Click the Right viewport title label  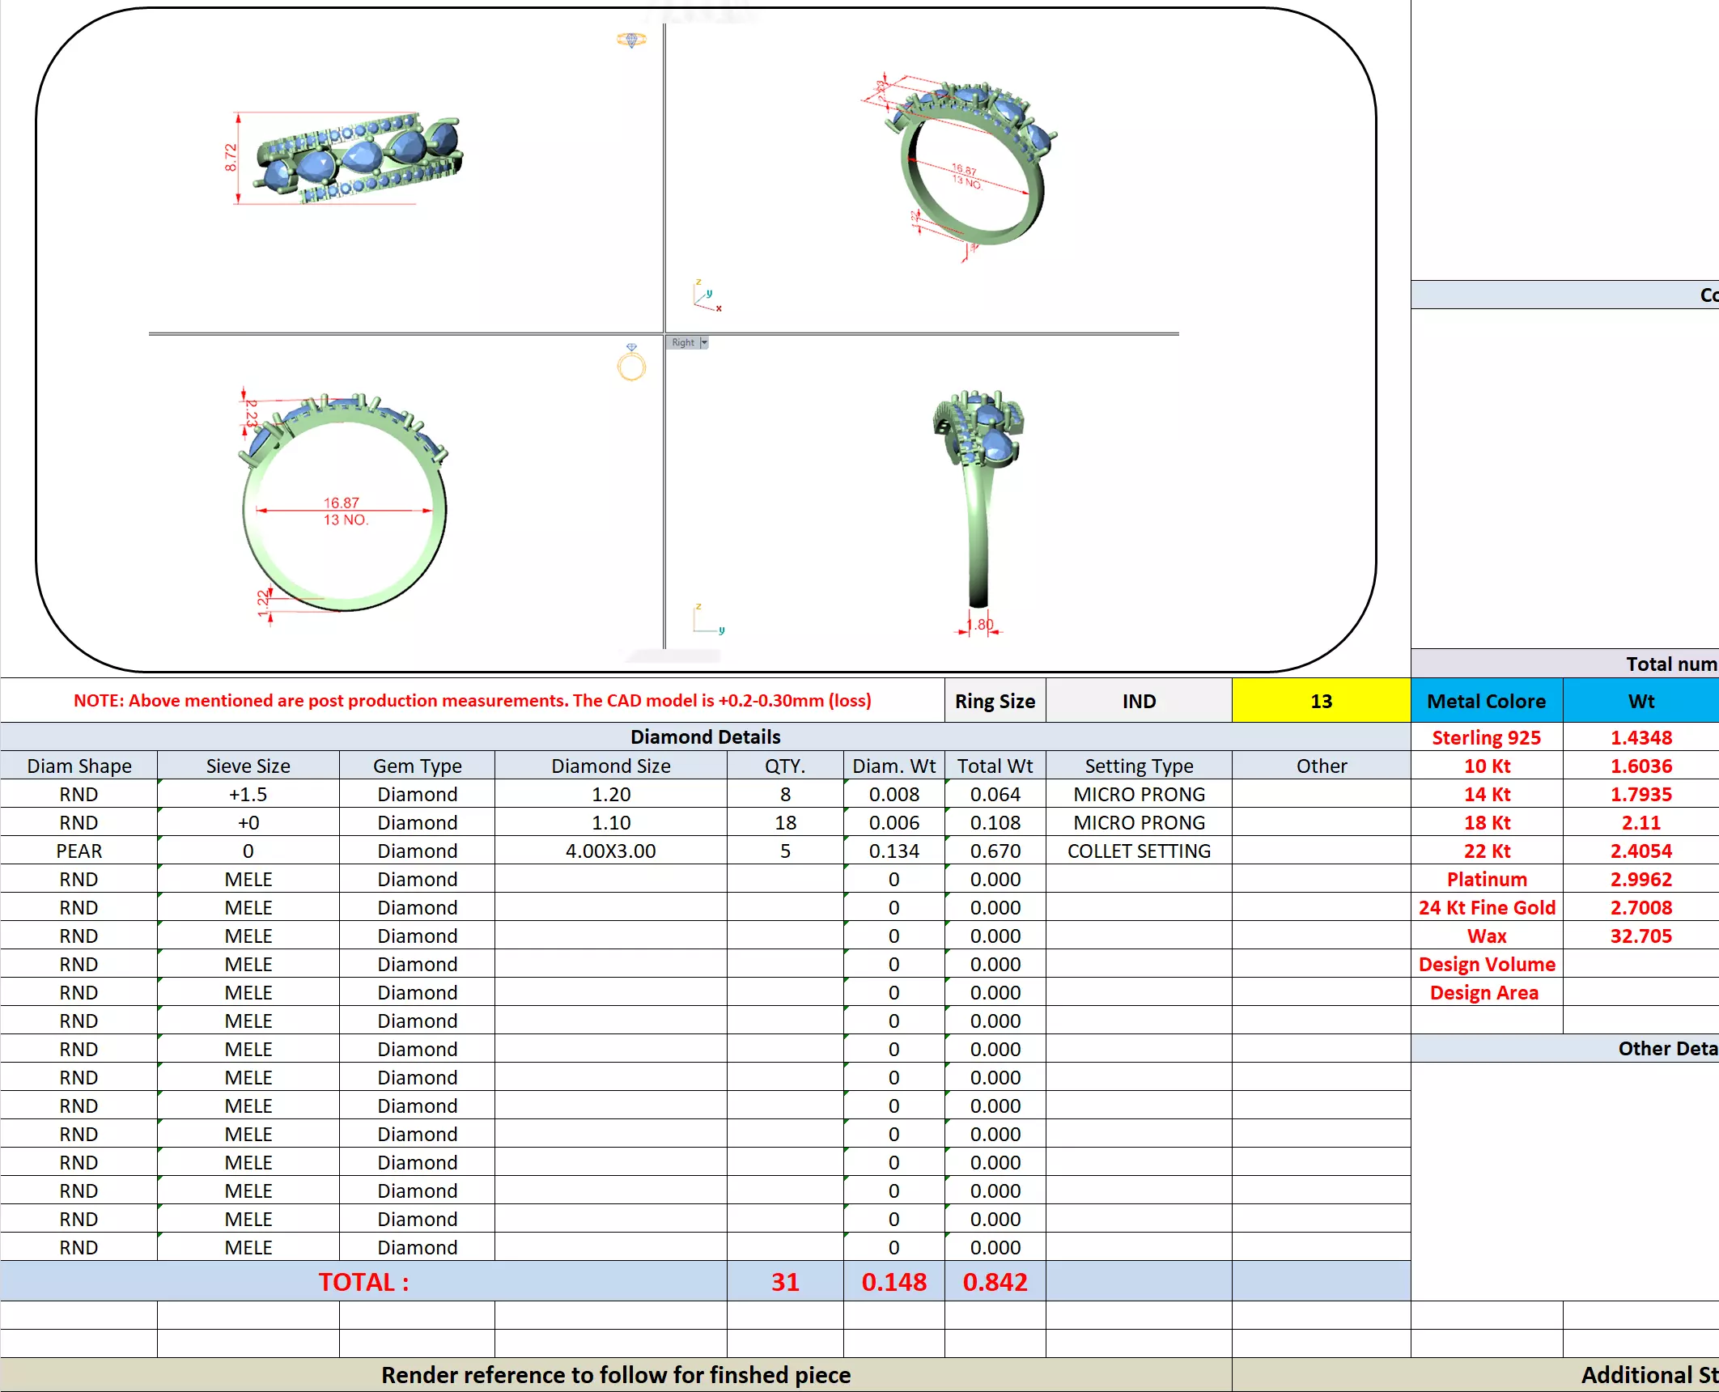click(x=682, y=342)
